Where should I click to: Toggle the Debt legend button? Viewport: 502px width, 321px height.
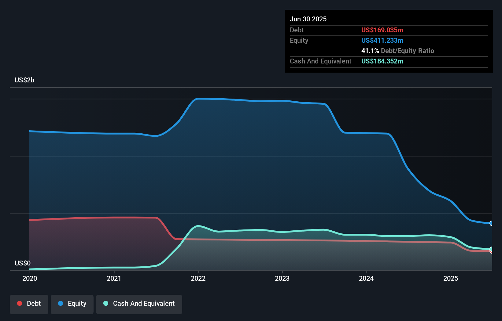coord(29,304)
